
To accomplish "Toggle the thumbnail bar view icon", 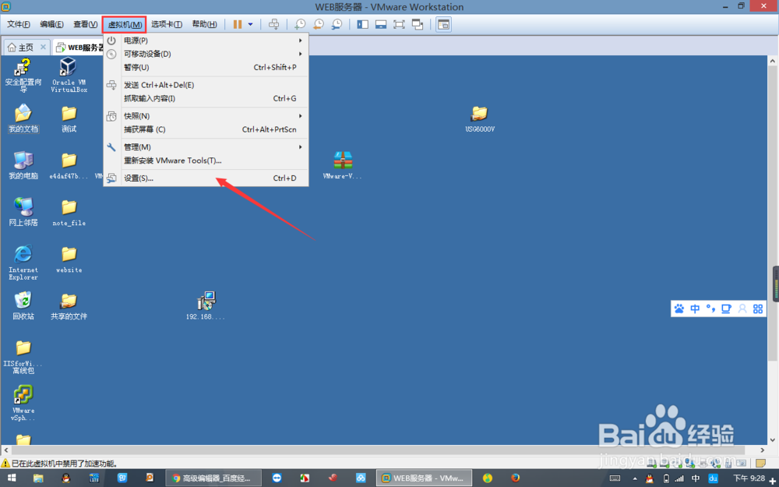I will [x=381, y=24].
